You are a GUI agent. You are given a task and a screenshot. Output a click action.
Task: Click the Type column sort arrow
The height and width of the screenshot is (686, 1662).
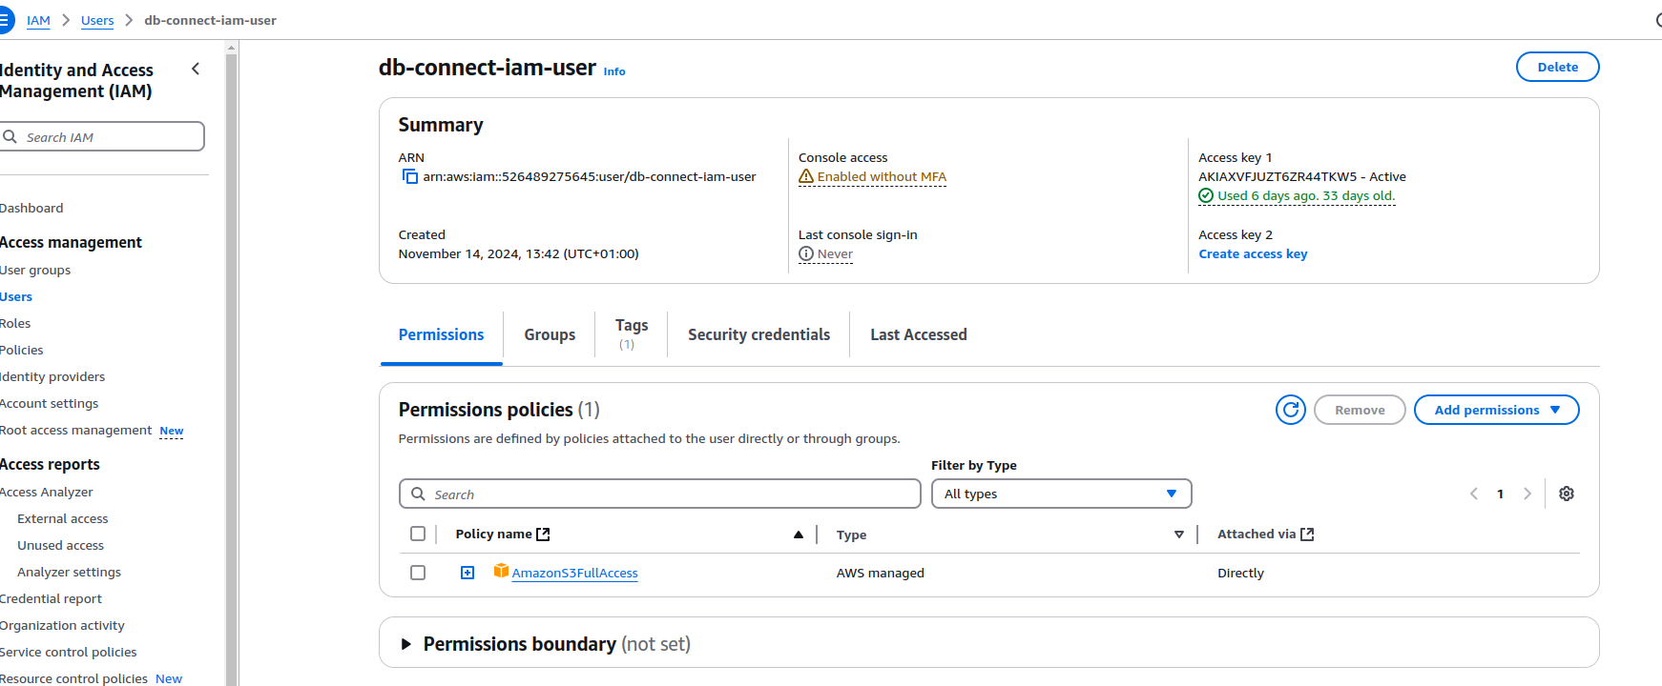(x=1179, y=535)
